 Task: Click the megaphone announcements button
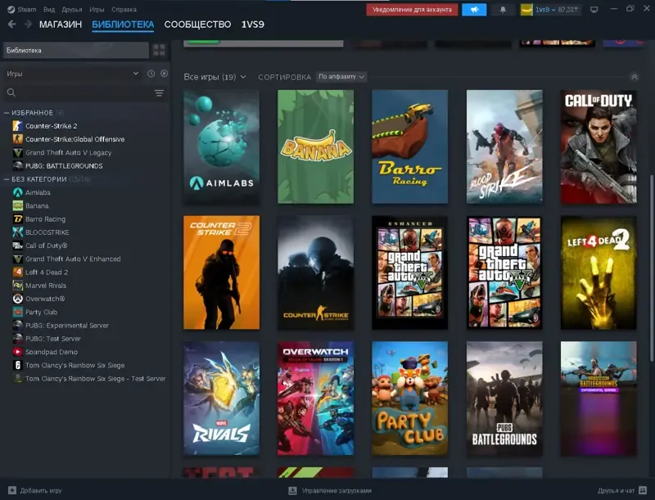click(x=474, y=9)
